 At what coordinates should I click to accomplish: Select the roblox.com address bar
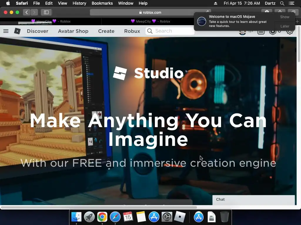click(x=150, y=12)
